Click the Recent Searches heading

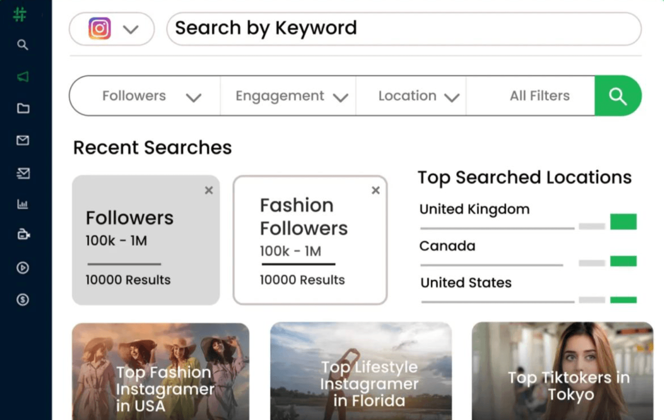pos(152,147)
